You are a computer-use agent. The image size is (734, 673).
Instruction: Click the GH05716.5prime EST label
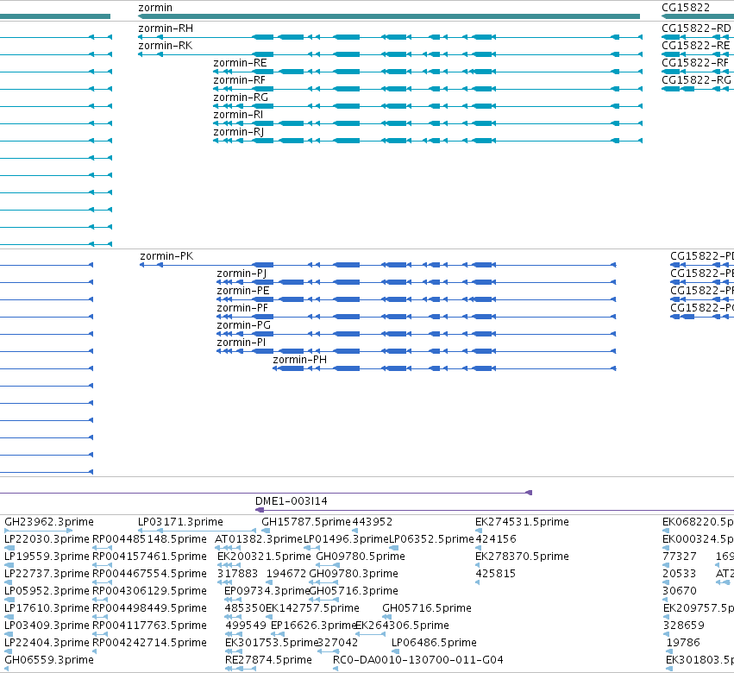coord(427,608)
